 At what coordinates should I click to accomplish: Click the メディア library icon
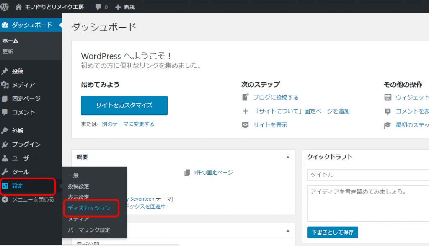pyautogui.click(x=6, y=85)
